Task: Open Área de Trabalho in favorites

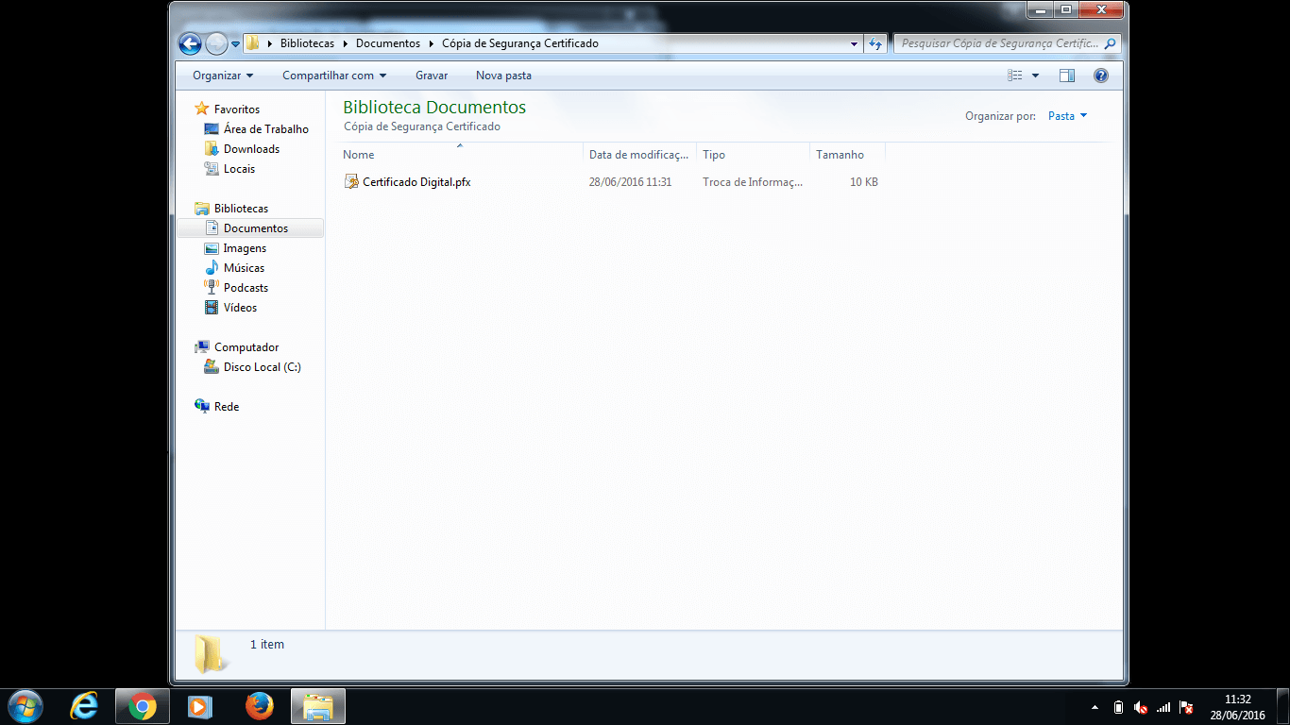Action: 265,129
